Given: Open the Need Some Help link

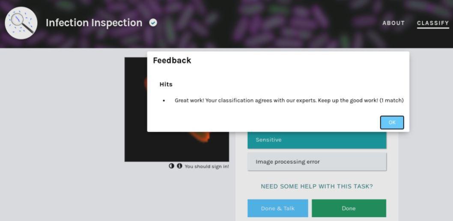Looking at the screenshot, I should [316, 186].
